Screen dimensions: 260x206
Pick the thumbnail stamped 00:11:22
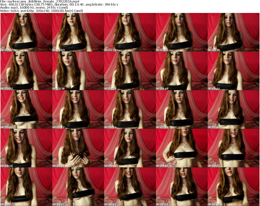point(78,187)
